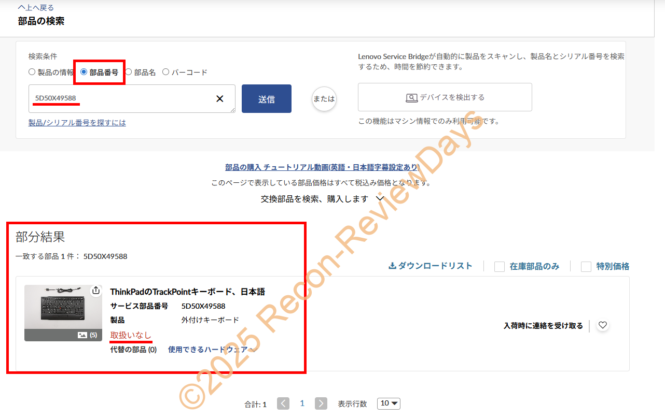Click デバイスを検出する detect device button
The width and height of the screenshot is (665, 419).
pos(445,97)
